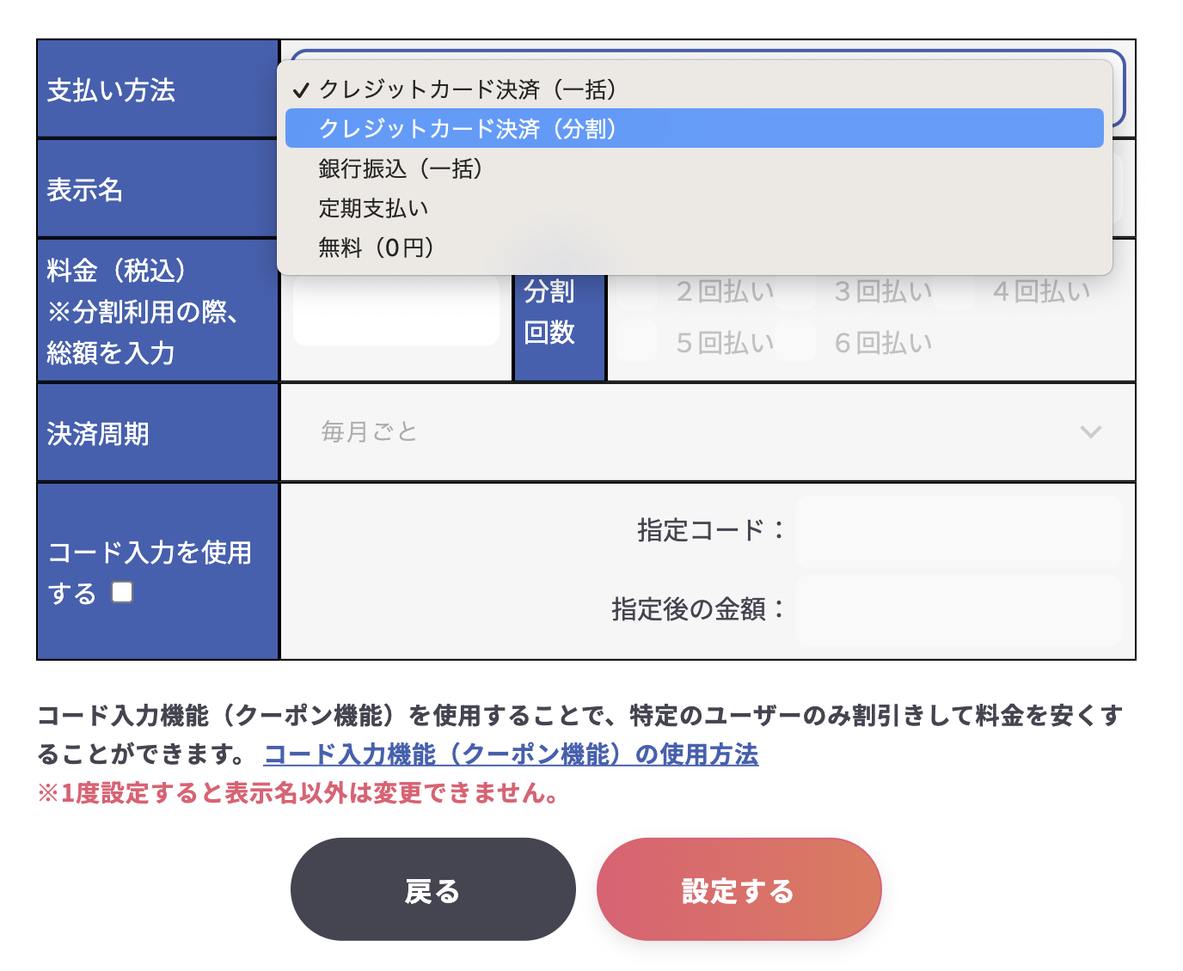1183x971 pixels.
Task: Pick 銀行振込（一括） payment method
Action: pyautogui.click(x=401, y=168)
